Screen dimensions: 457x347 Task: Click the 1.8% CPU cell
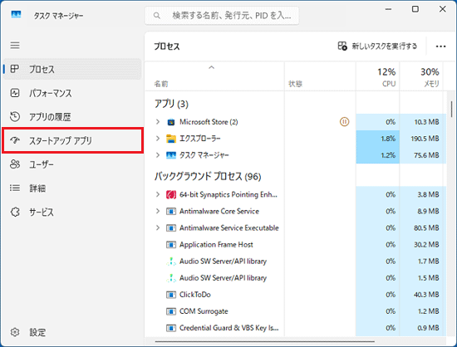click(378, 139)
